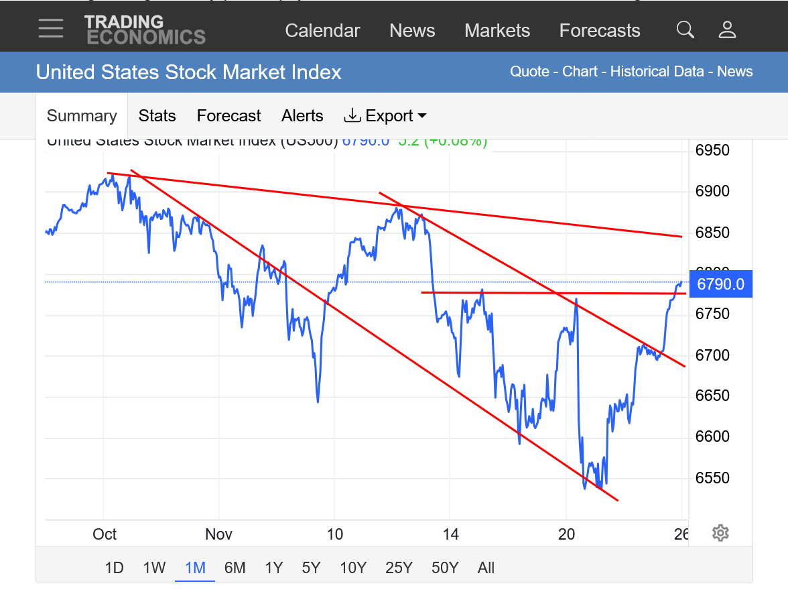
Task: Go to Markets in the navigation bar
Action: pyautogui.click(x=497, y=31)
